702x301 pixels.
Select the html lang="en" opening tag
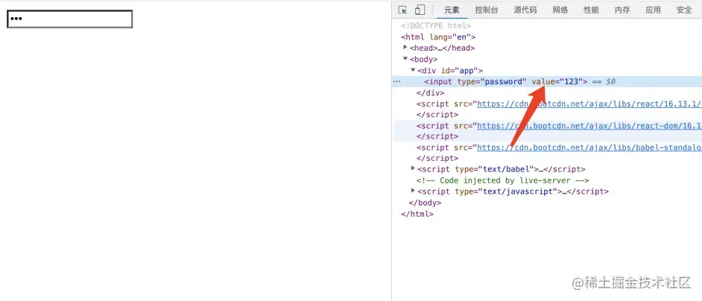click(438, 37)
